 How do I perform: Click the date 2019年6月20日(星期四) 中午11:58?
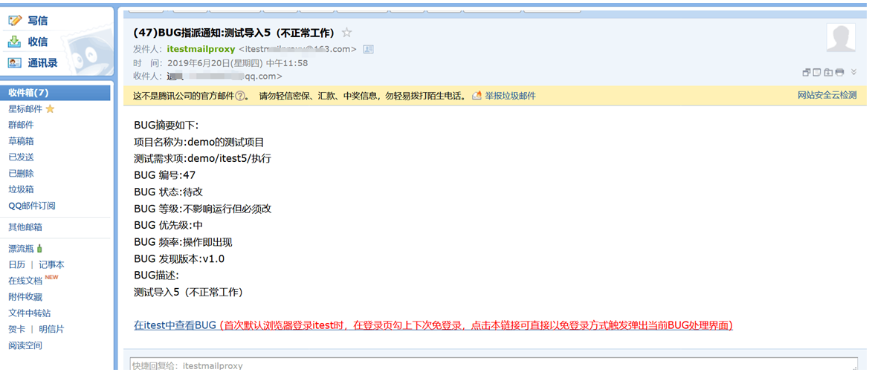[x=237, y=63]
